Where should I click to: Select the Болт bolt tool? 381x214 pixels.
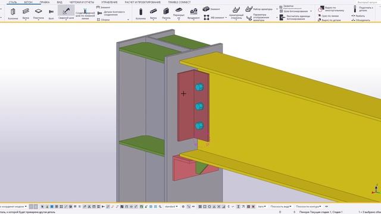pyautogui.click(x=51, y=14)
